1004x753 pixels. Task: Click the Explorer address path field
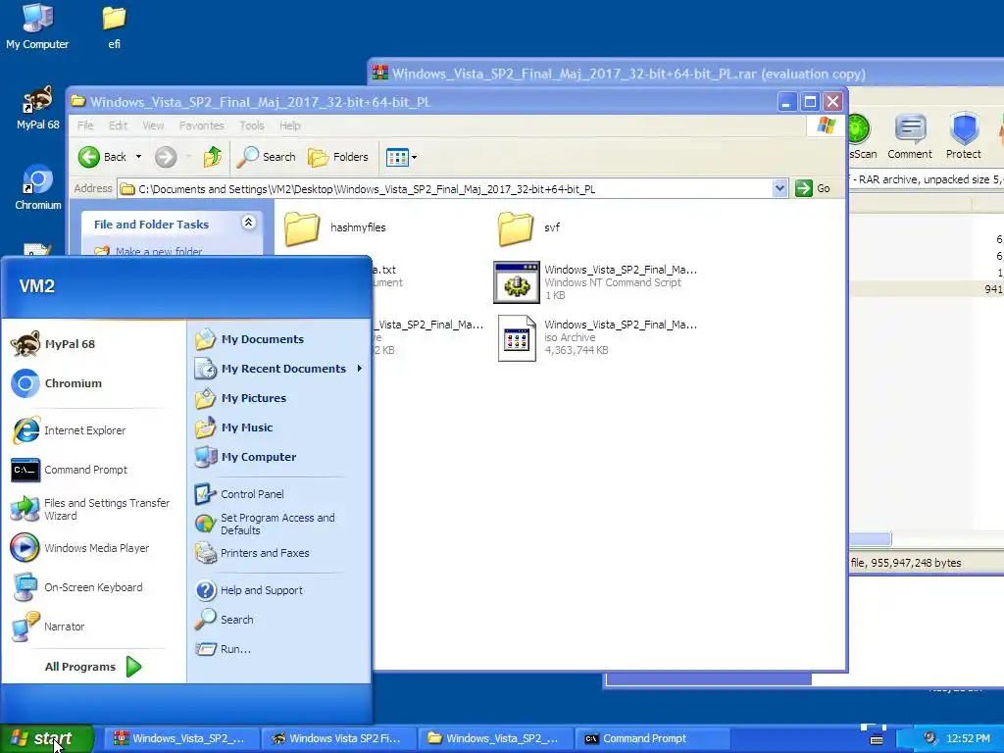pyautogui.click(x=445, y=189)
